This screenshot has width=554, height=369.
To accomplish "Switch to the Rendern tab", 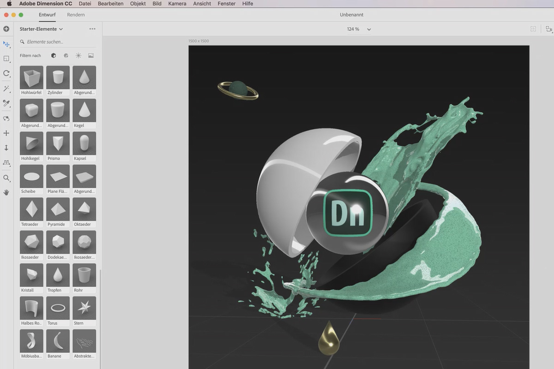I will point(75,14).
